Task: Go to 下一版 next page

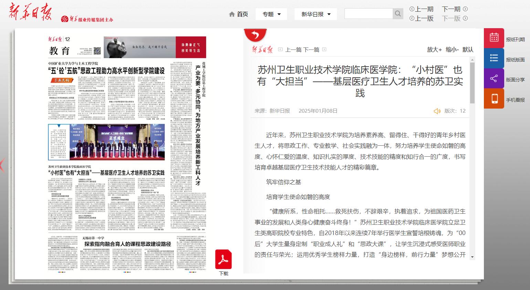Action: click(x=455, y=18)
